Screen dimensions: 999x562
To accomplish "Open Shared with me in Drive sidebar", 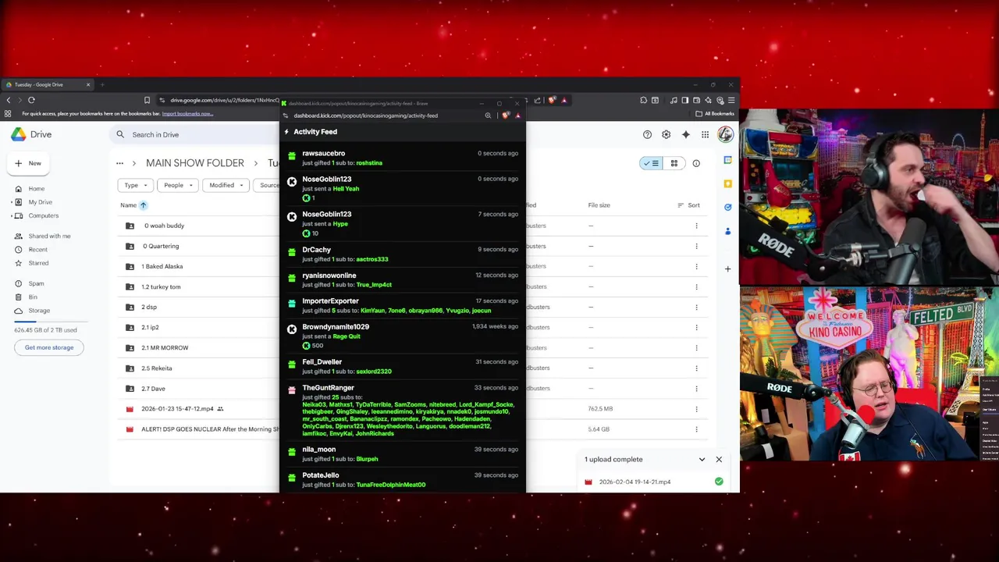I will 51,236.
